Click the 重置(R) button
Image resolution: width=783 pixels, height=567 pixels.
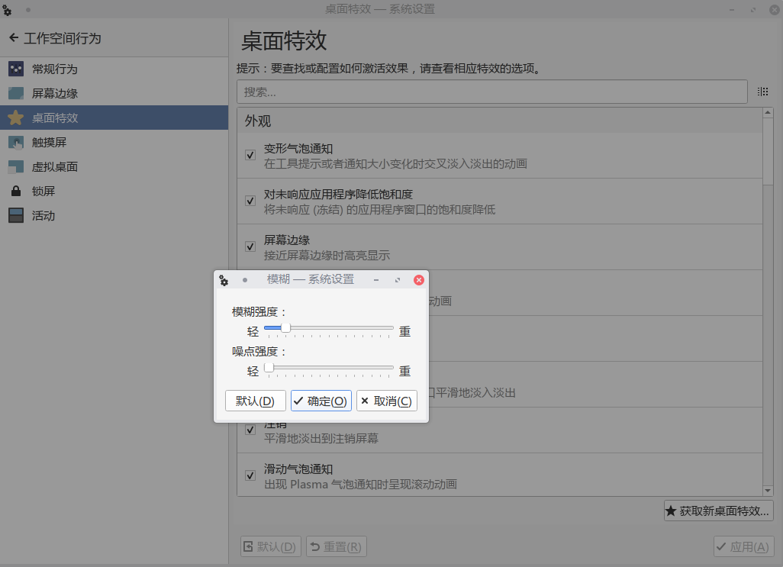pyautogui.click(x=337, y=546)
